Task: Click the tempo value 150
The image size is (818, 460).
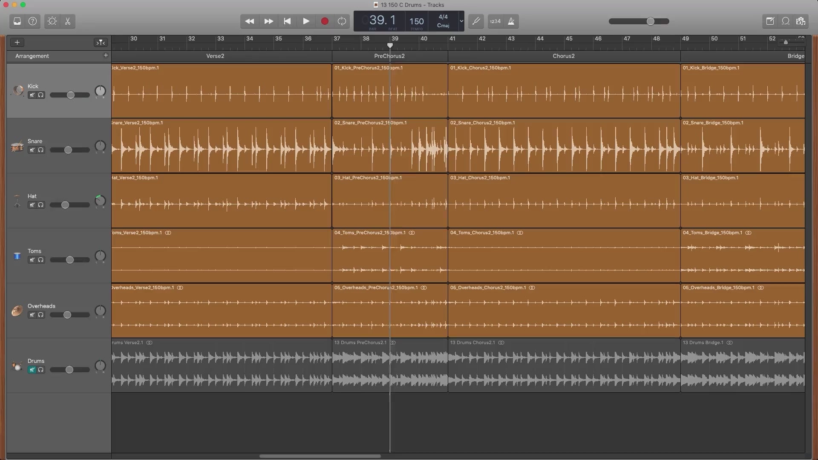Action: (416, 21)
